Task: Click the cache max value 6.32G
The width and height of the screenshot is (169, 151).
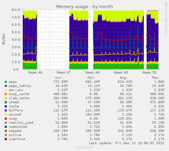Action: tap(159, 106)
